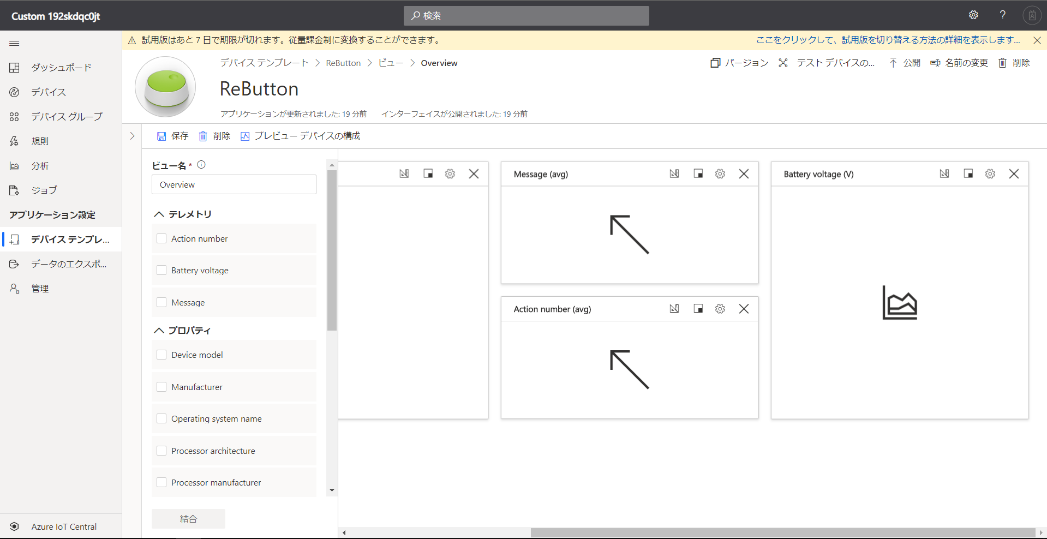Click the テスト デバイスの... command
Screen dimensions: 1047x539
(826, 63)
